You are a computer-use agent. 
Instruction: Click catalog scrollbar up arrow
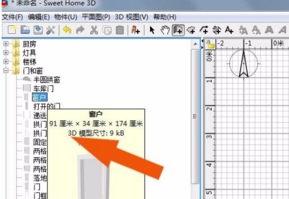click(196, 44)
